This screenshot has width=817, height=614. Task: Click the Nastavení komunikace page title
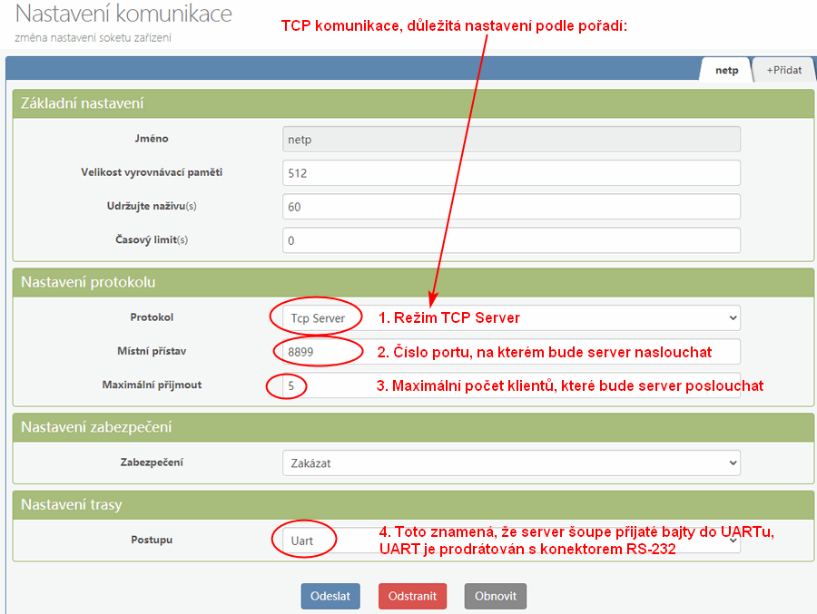[123, 15]
